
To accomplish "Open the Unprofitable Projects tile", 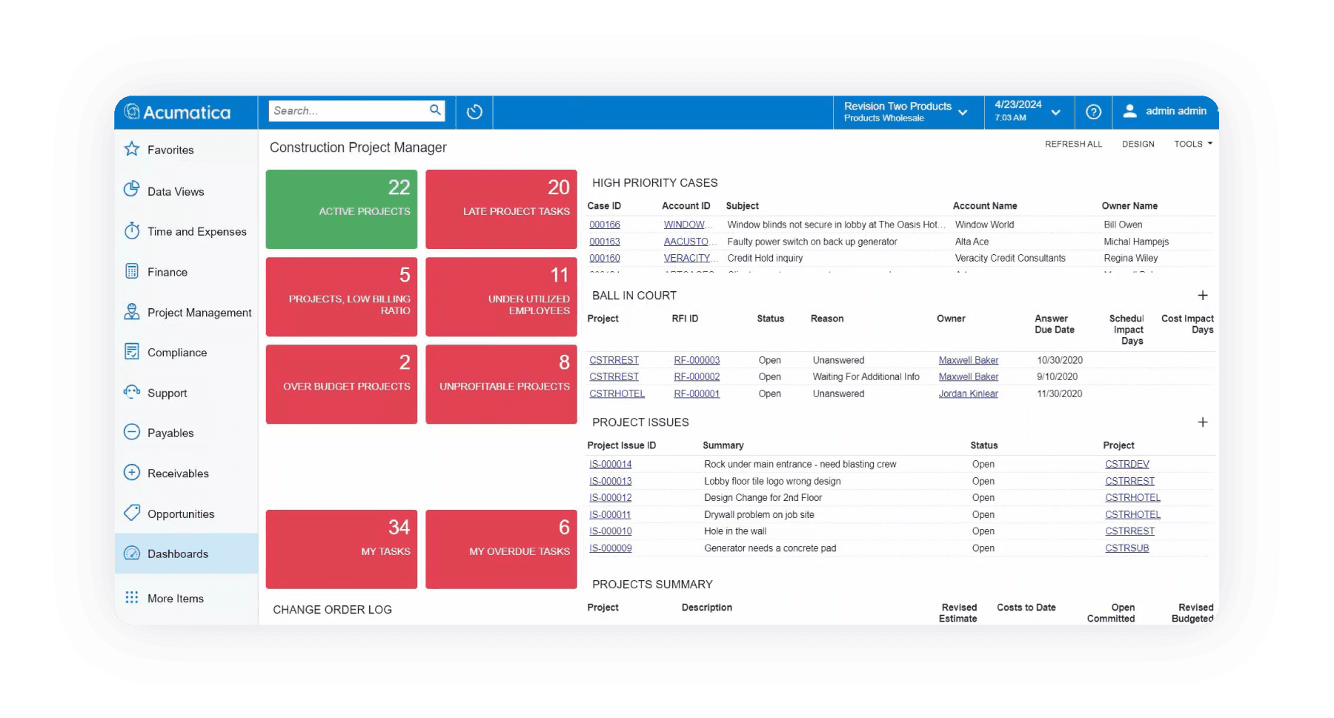I will 501,384.
